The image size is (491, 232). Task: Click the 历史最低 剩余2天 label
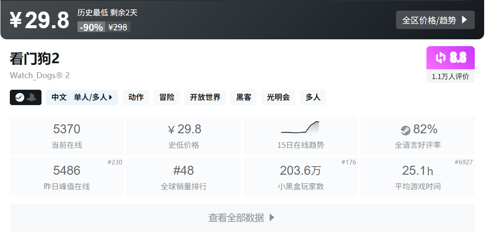tap(107, 13)
